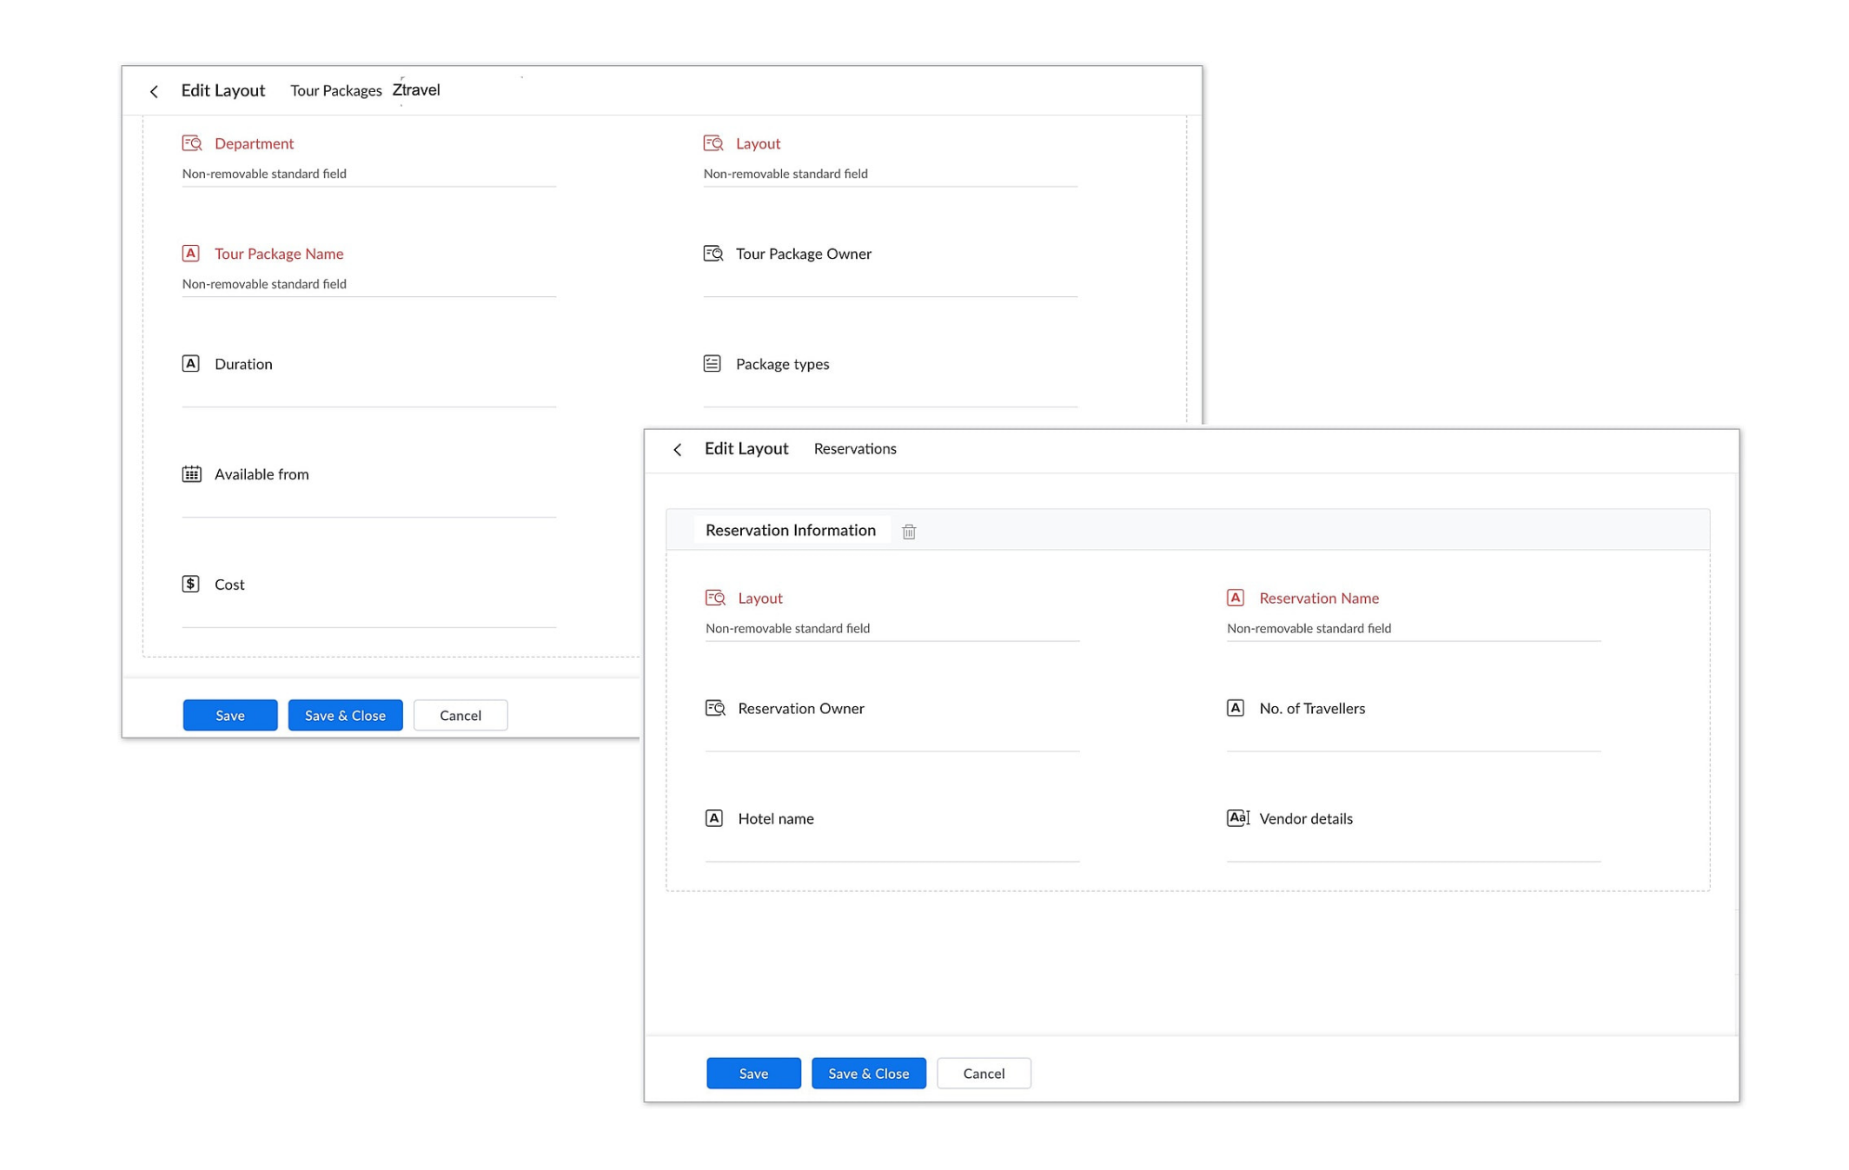Delete the Reservation Information section via trash icon
This screenshot has height=1170, width=1849.
pyautogui.click(x=909, y=530)
